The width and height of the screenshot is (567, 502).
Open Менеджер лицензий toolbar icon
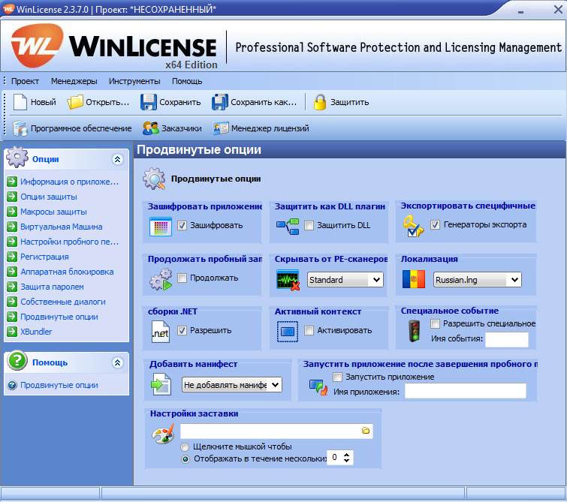coord(220,128)
